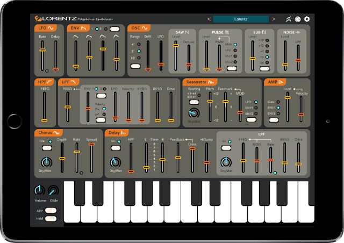This screenshot has height=243, width=344.
Task: Click the Delay Cross feedback slider handle
Action: coord(192,148)
